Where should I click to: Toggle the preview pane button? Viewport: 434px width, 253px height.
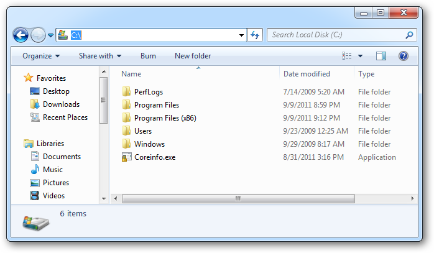point(381,56)
